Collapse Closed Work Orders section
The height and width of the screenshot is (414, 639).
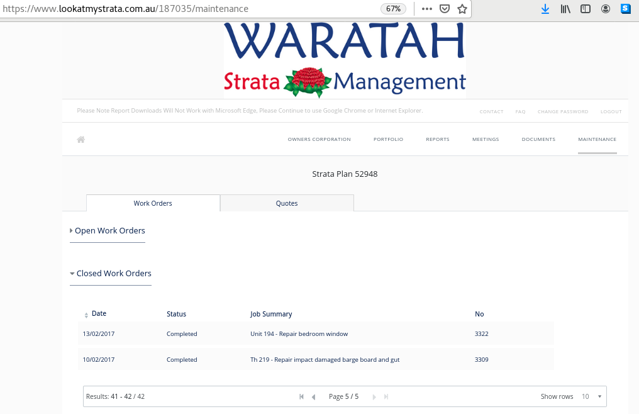pos(111,273)
